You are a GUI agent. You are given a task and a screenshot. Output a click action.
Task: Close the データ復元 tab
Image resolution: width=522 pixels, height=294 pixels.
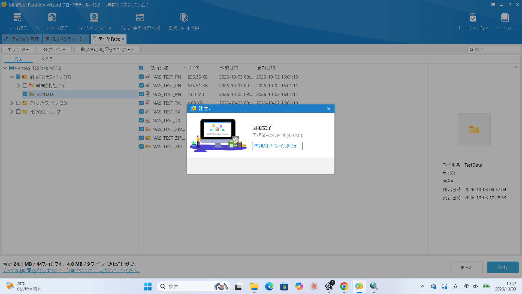click(x=123, y=39)
